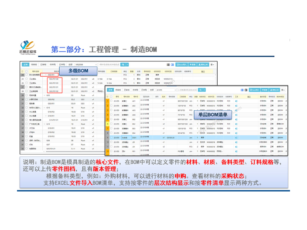Click 图档上传 button in single-level BOM window
307x230 pixels.
click(x=274, y=90)
